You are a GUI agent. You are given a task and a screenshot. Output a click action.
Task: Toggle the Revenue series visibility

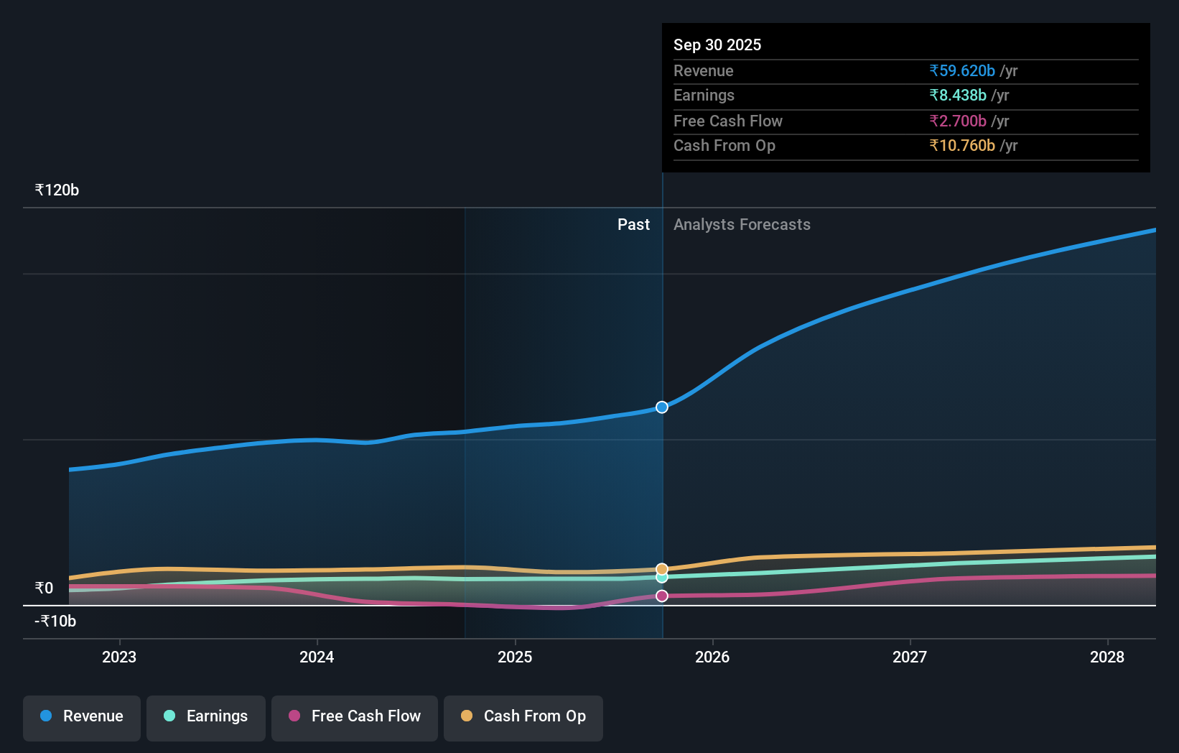[x=81, y=716]
